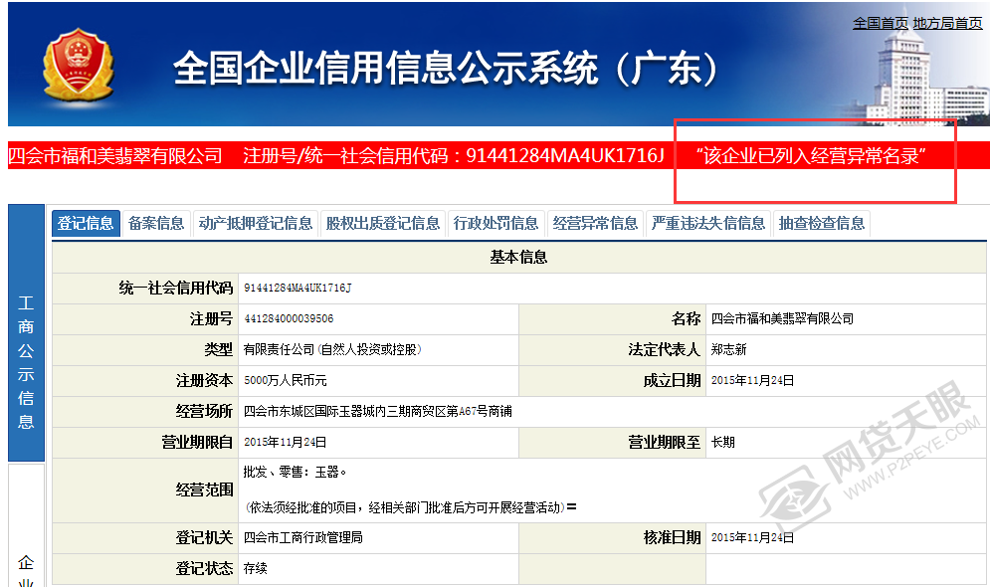
Task: Switch to the 备案信息 tab
Action: [156, 223]
